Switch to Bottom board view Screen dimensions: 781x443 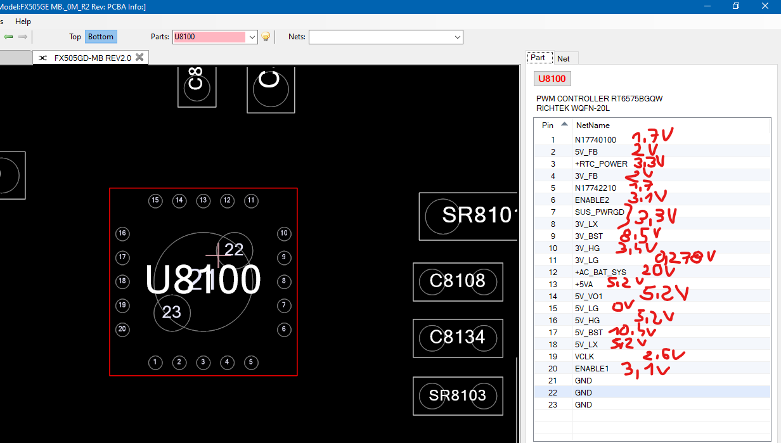[101, 37]
